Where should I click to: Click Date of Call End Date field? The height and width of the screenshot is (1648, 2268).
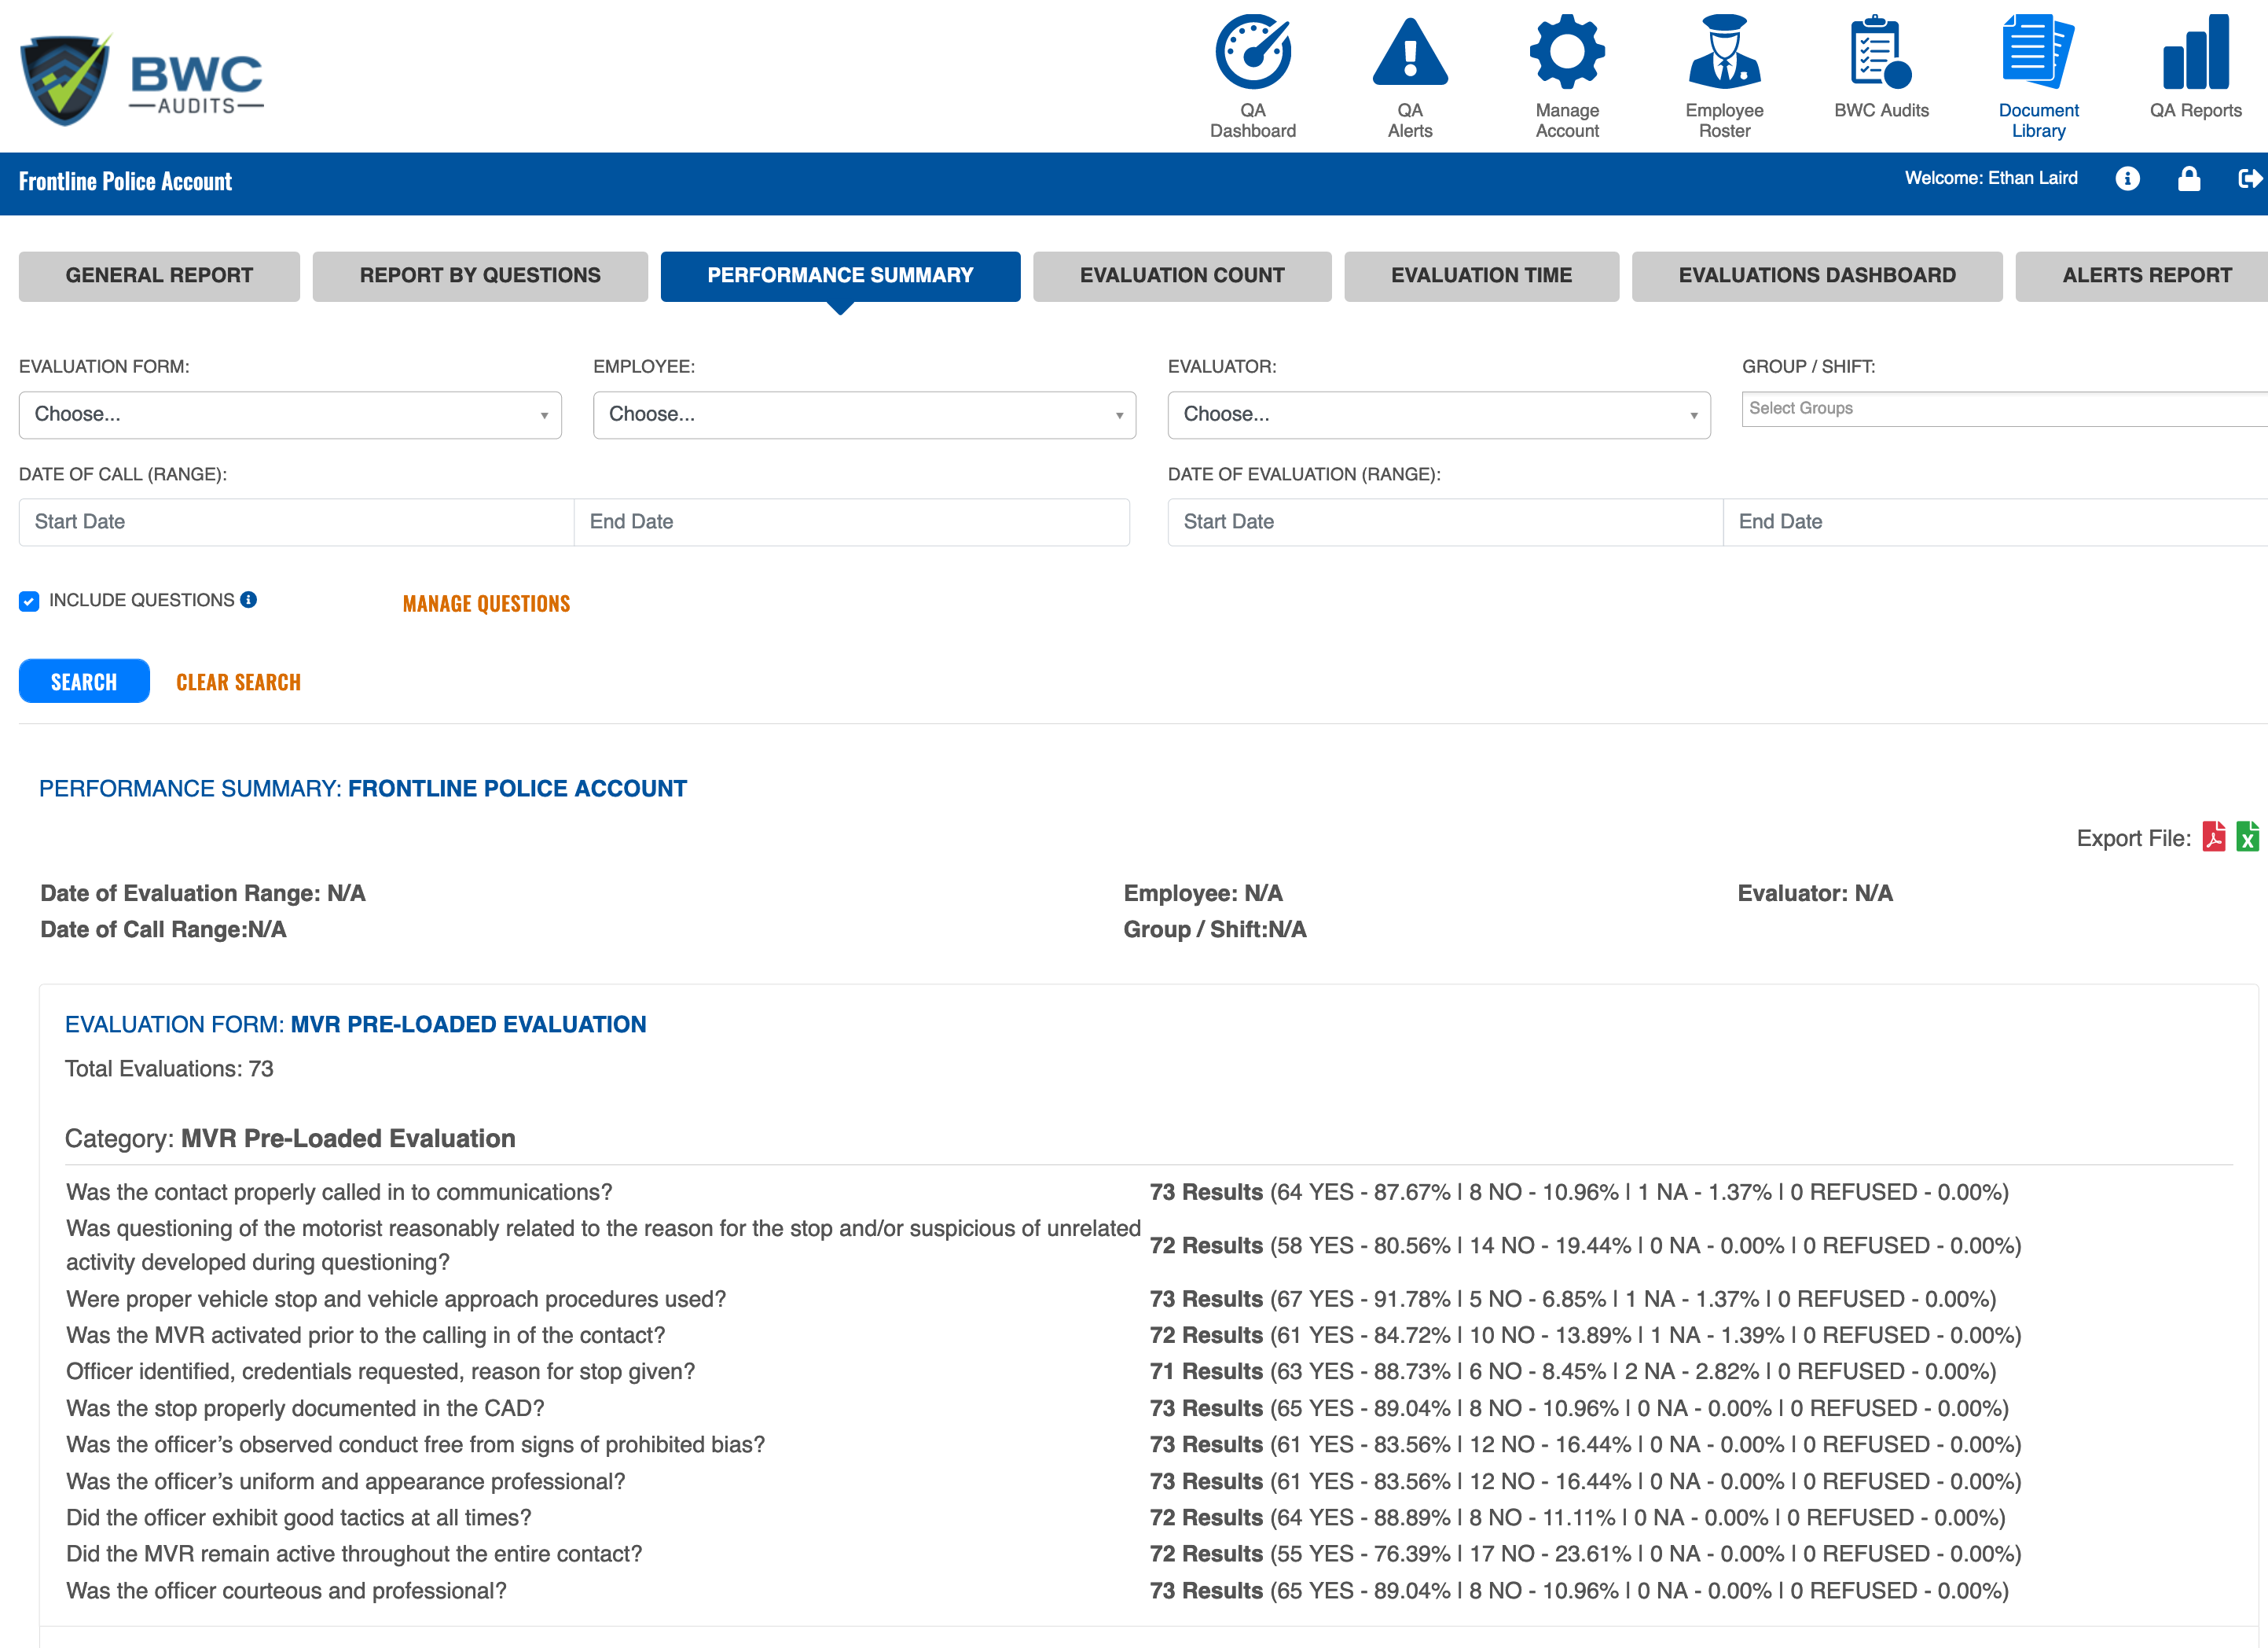[x=852, y=522]
